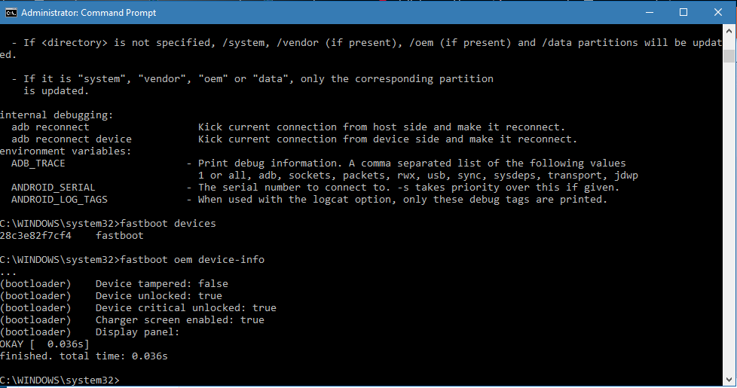Click the empty scrollbar track below the thumb
Screen dimensions: 737x388
(x=729, y=226)
